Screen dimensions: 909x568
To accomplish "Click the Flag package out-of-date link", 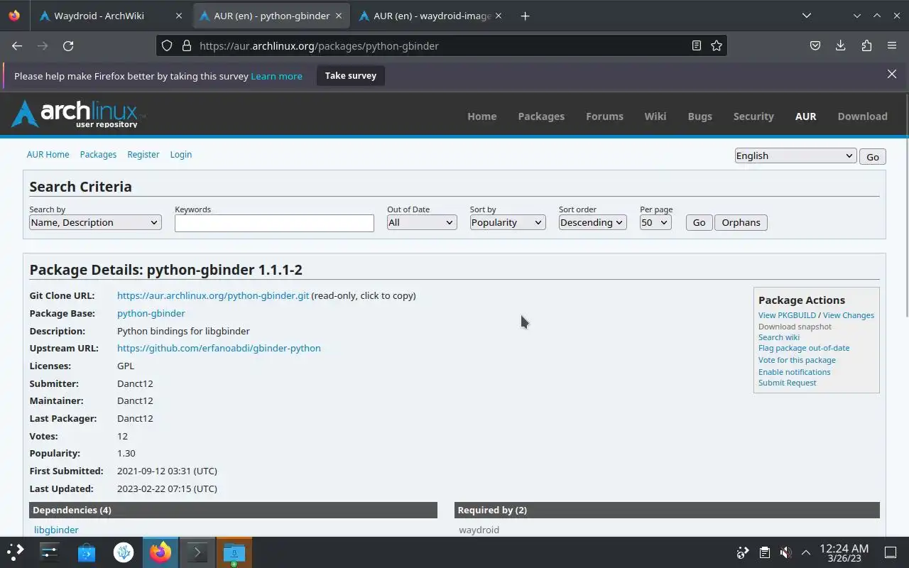I will [804, 348].
